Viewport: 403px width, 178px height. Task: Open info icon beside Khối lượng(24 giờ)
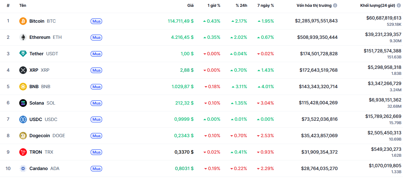399,5
